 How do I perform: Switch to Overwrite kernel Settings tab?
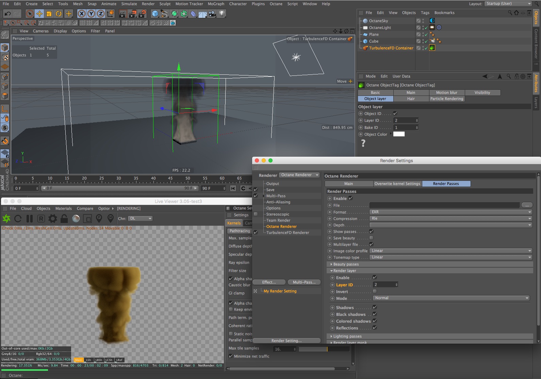click(x=397, y=184)
